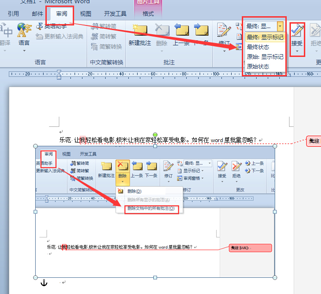Image resolution: width=321 pixels, height=294 pixels.
Task: Click the first-line indent marker on ruler
Action: tap(59, 72)
